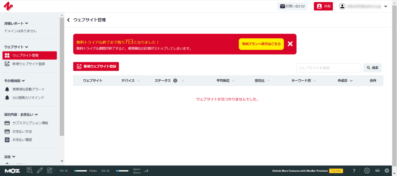397x176 pixels.
Task: Collapse the 詳細レポート sidebar section
Action: 16,24
